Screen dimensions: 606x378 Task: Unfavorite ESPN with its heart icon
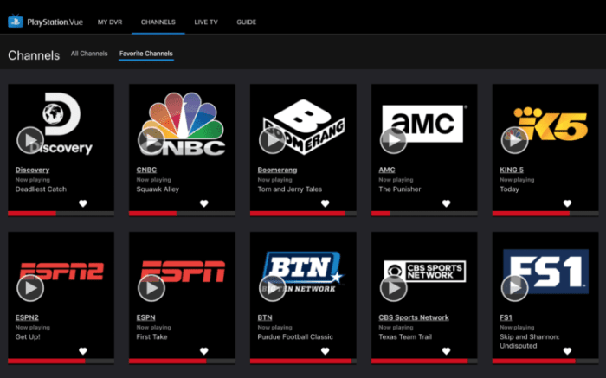click(204, 351)
